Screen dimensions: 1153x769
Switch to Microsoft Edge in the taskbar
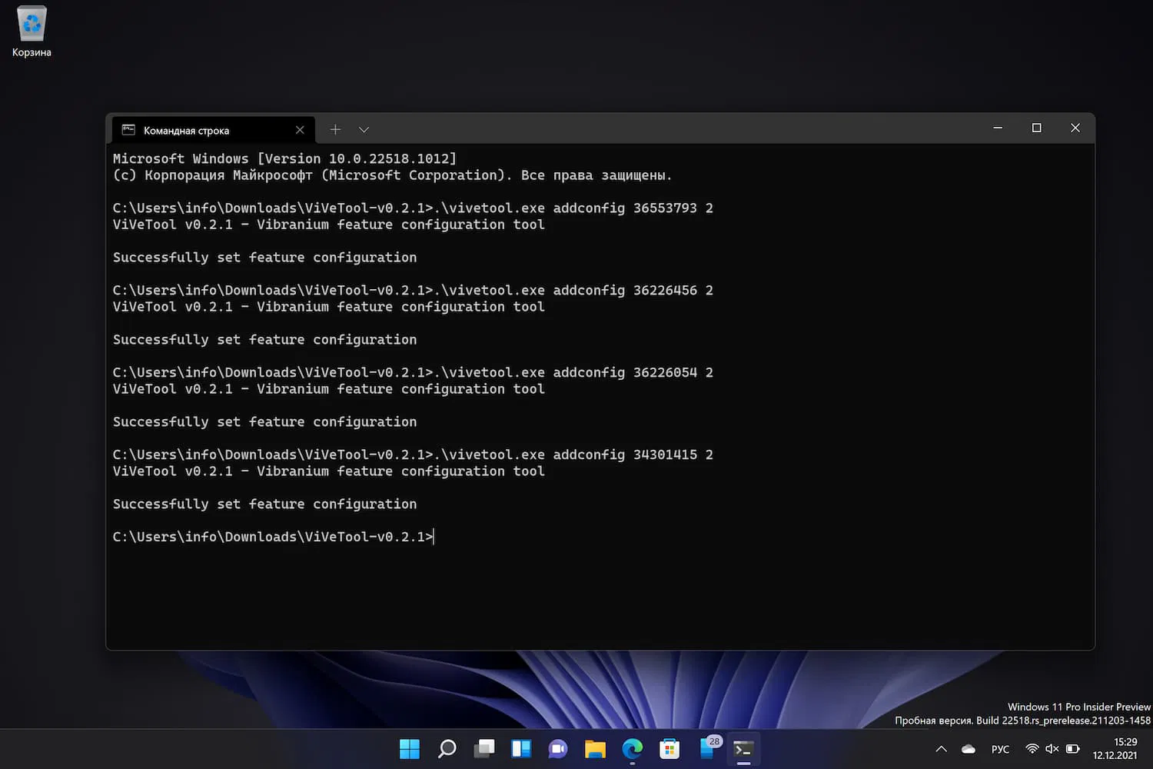coord(633,749)
